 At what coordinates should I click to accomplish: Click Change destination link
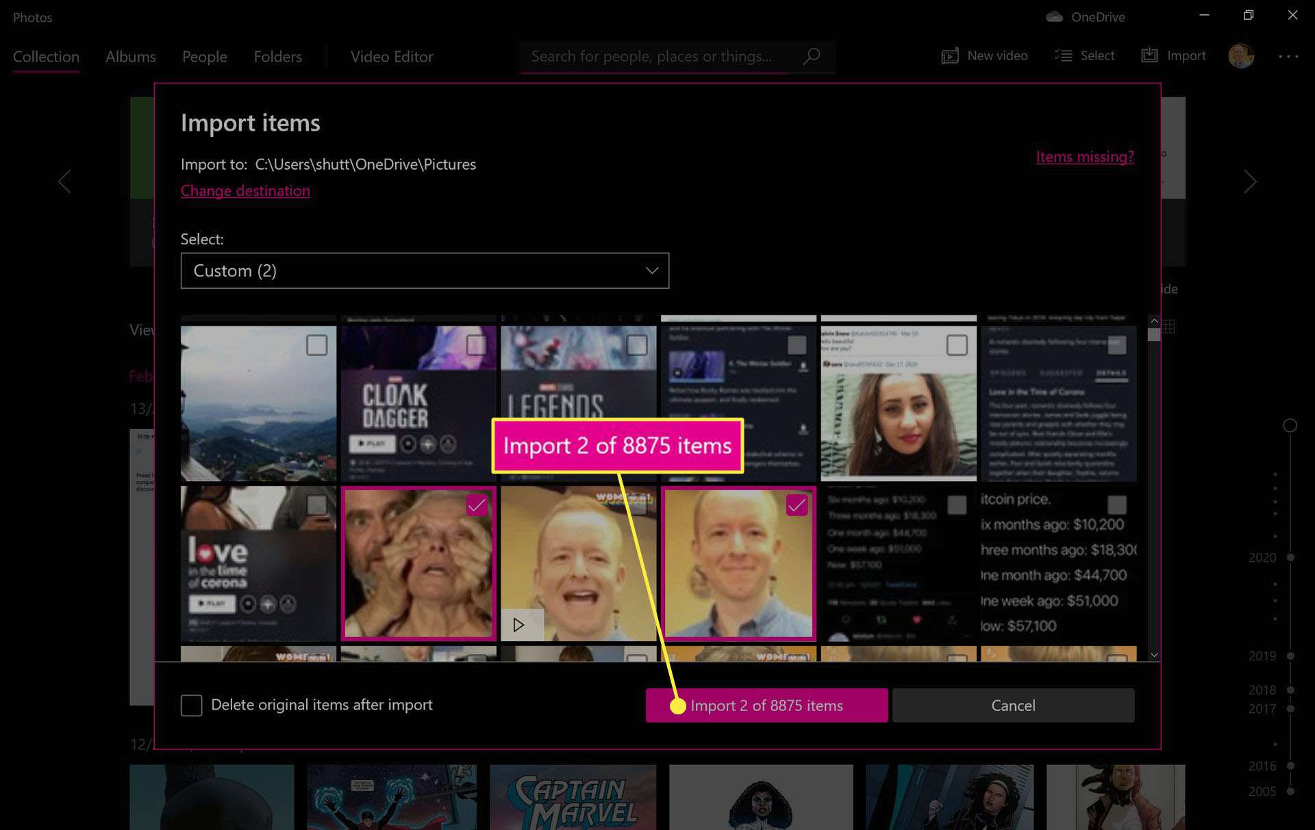(x=245, y=190)
